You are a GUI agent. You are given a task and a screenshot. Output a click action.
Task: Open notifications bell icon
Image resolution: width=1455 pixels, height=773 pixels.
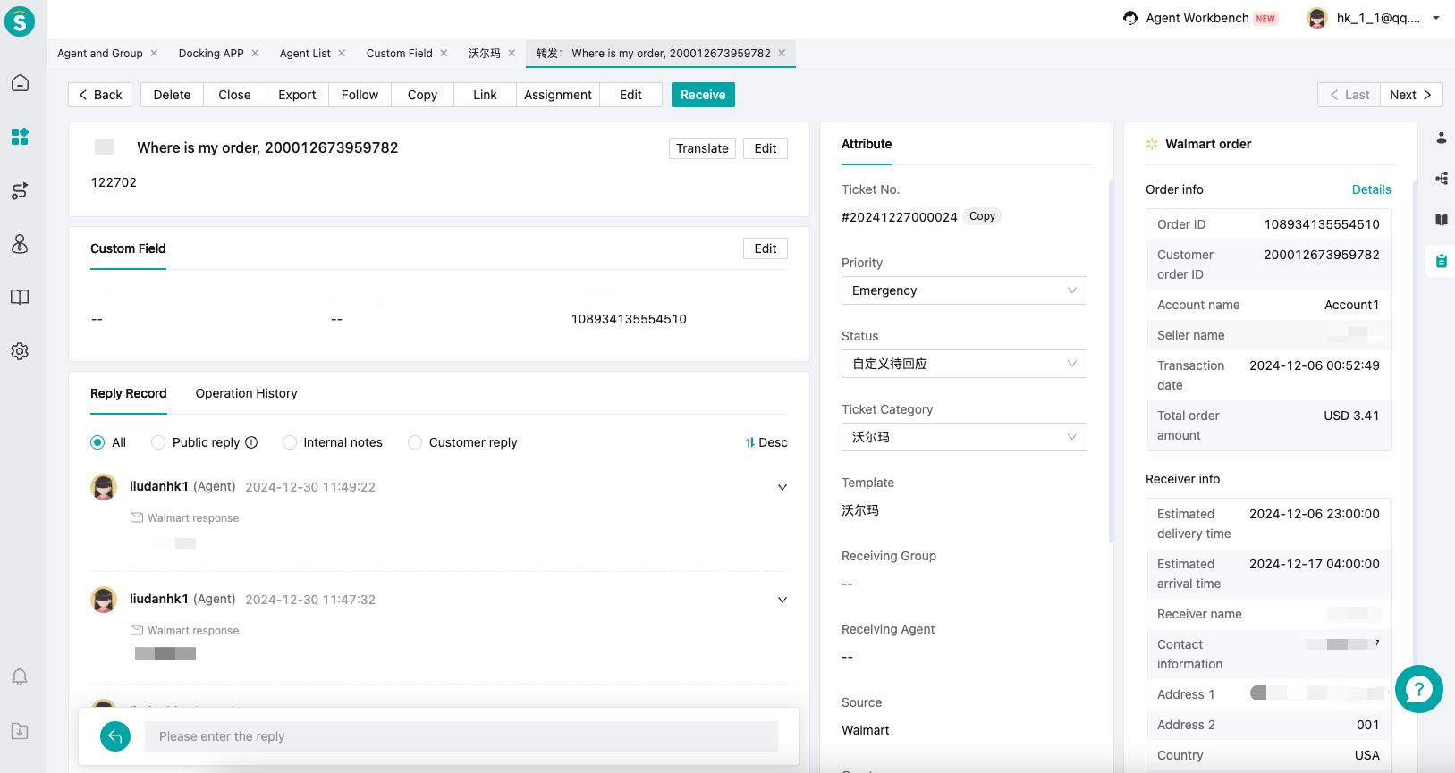point(20,676)
